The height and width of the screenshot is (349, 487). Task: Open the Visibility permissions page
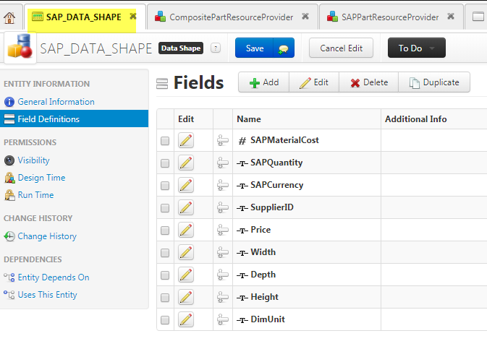point(33,160)
